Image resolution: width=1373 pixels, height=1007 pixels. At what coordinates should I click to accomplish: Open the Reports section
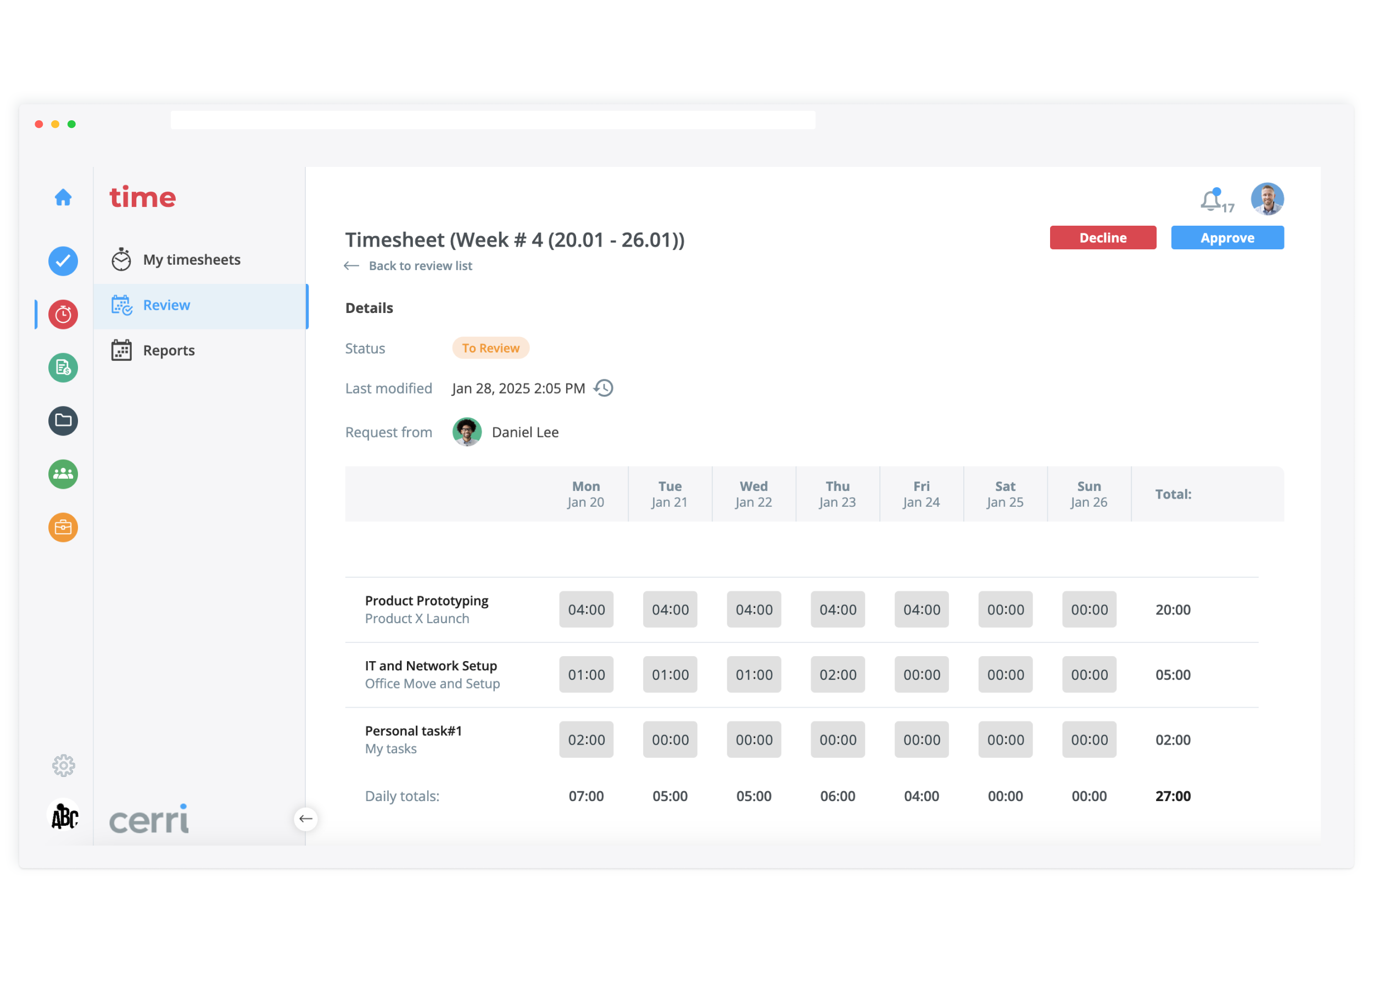click(x=169, y=350)
